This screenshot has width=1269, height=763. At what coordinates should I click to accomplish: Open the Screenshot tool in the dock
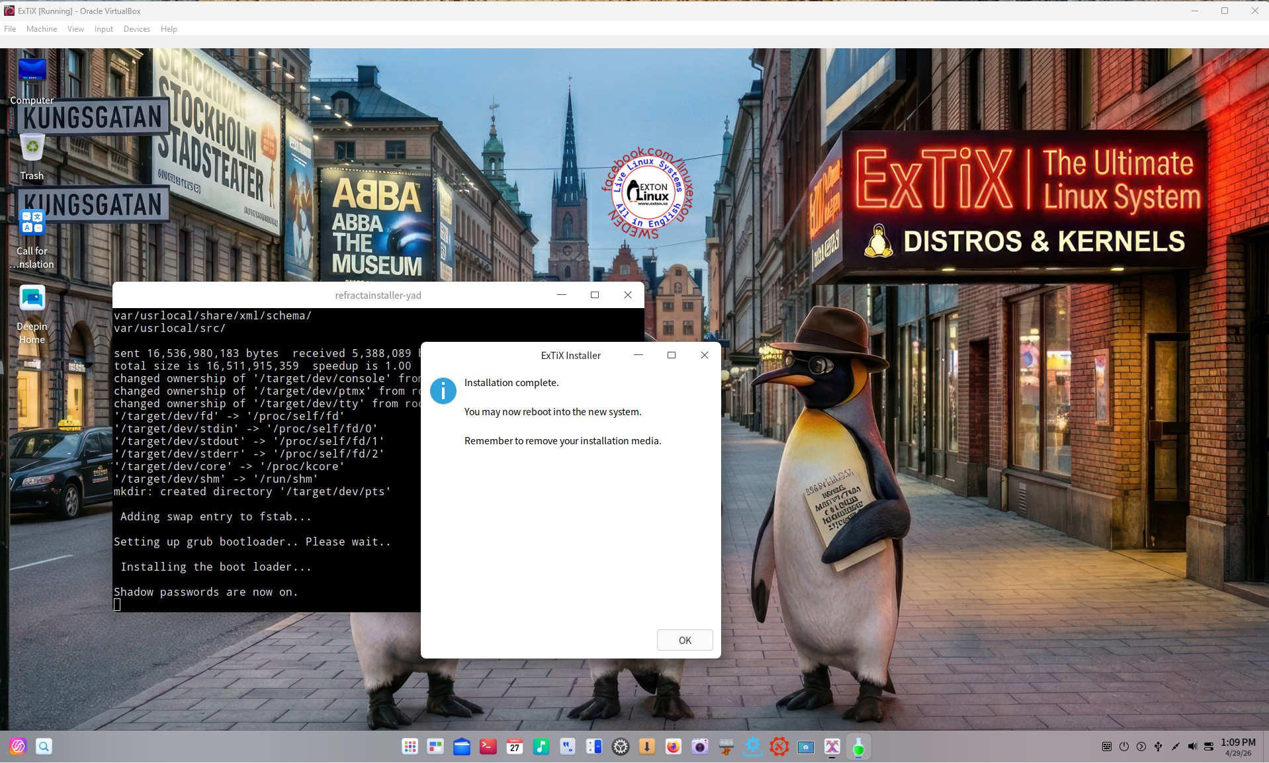click(806, 747)
